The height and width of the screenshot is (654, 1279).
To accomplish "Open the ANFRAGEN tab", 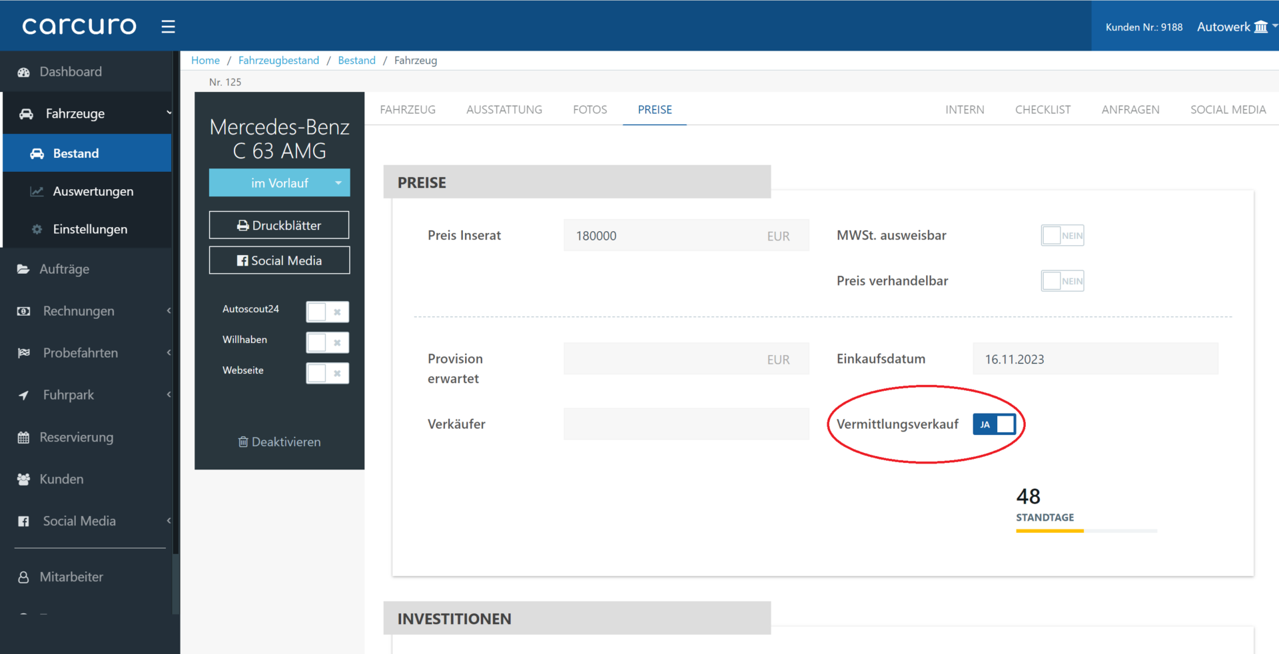I will (1130, 110).
